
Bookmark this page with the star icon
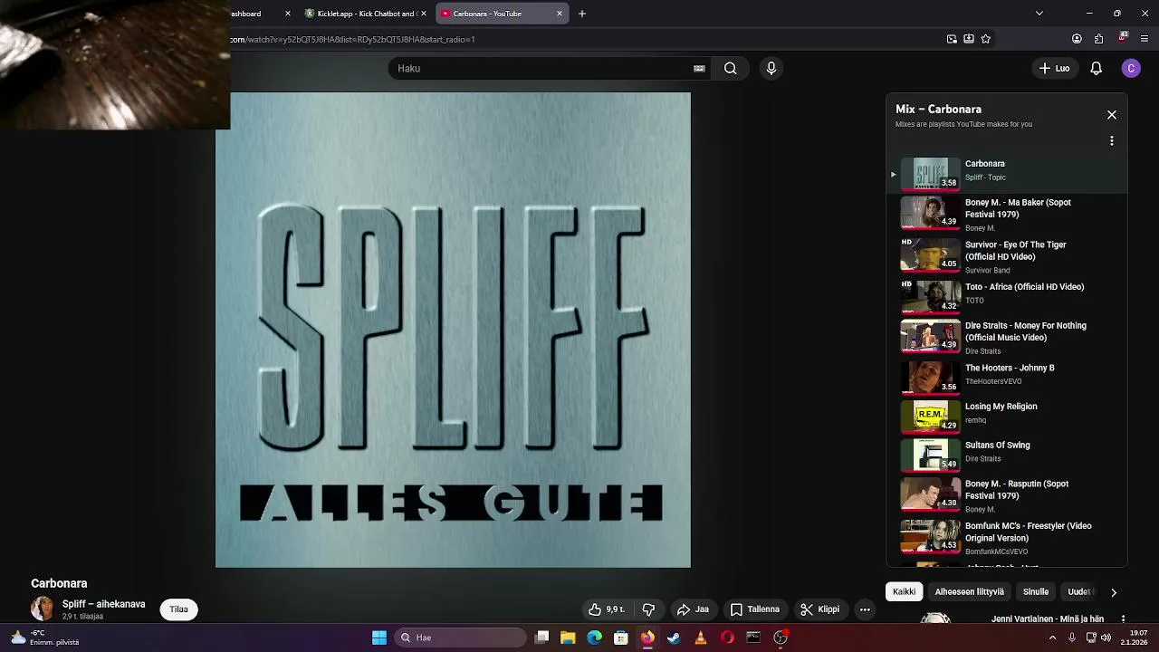point(986,39)
